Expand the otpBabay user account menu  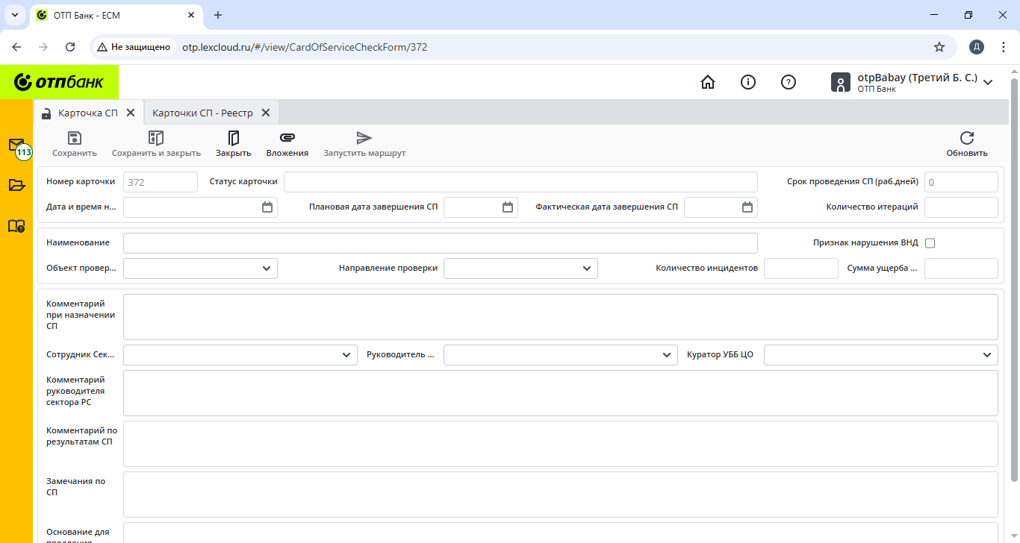coord(988,82)
